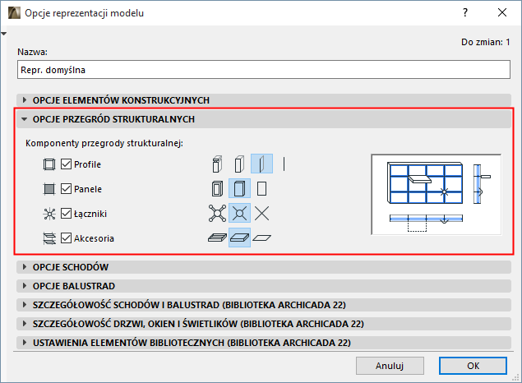Click the filled panel icon beside Panele
This screenshot has height=383, width=522.
click(49, 189)
